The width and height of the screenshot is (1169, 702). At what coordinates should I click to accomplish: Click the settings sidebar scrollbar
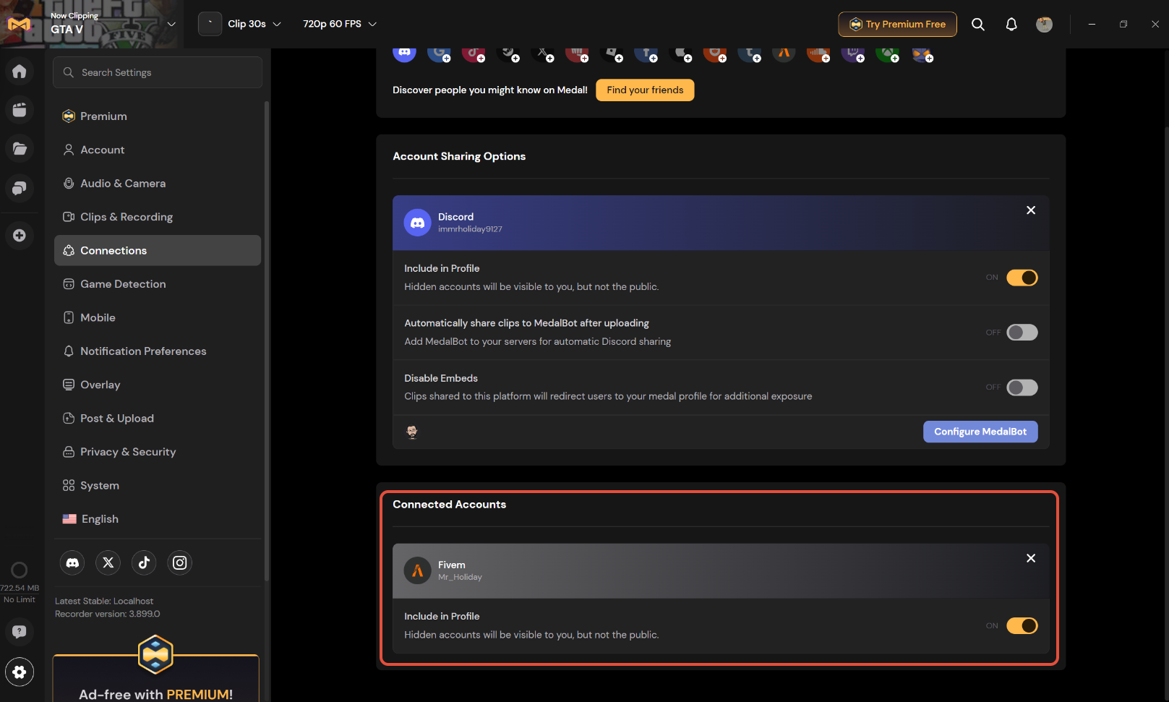[267, 340]
